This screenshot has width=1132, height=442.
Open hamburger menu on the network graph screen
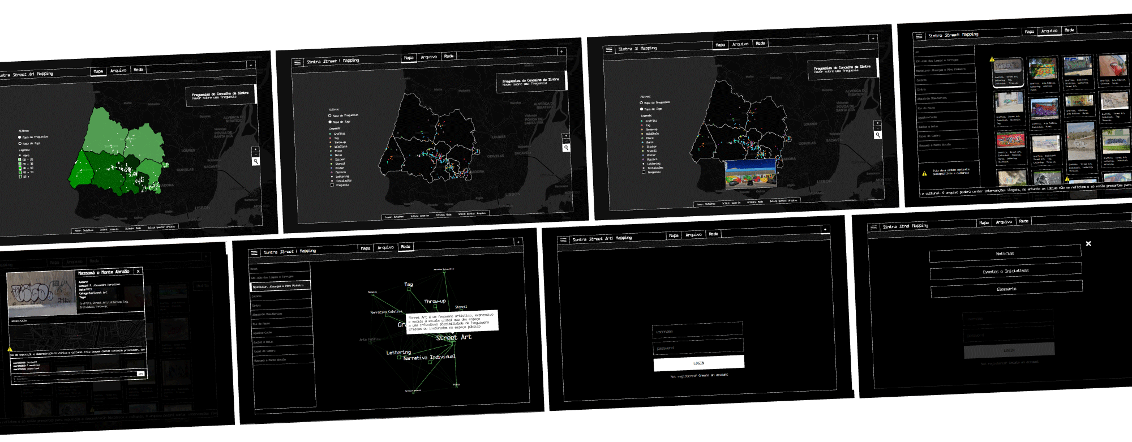pos(254,253)
